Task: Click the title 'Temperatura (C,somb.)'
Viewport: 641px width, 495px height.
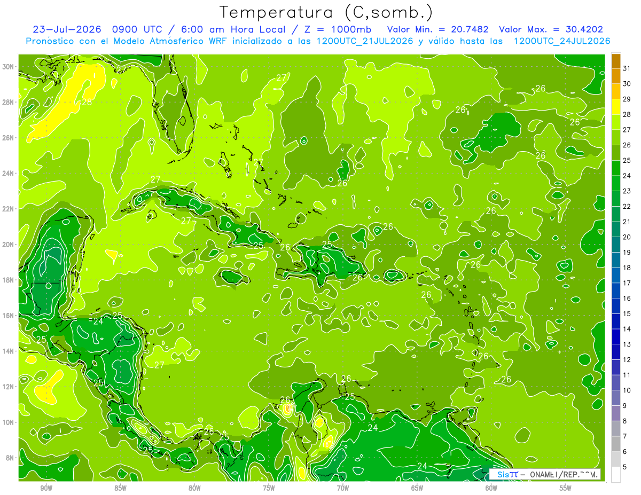Action: 327,12
